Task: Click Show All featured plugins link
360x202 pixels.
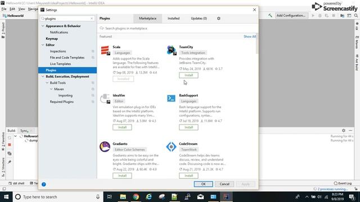Action: [x=250, y=36]
